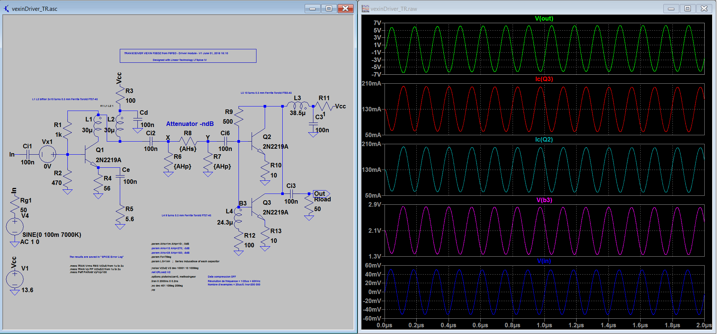
Task: Click the red Ic(Q3) trace label
Action: pos(544,79)
